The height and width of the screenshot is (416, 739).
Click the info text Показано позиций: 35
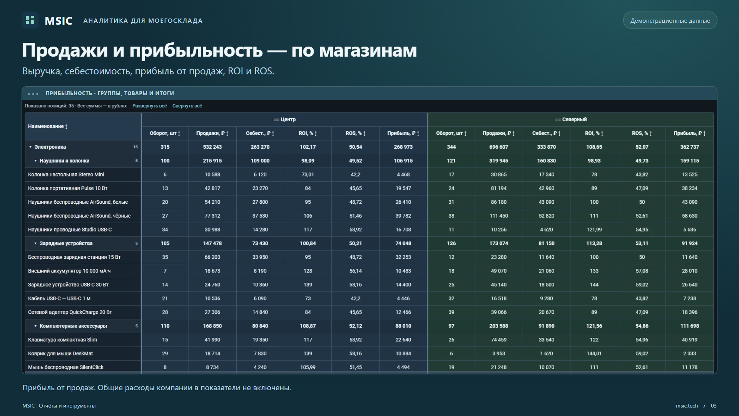tap(49, 106)
